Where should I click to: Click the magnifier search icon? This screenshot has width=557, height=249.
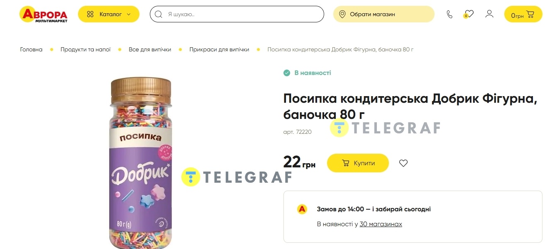[x=158, y=15]
